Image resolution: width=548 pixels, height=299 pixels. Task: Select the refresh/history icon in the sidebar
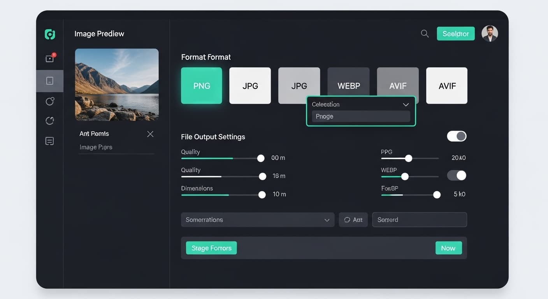(49, 120)
